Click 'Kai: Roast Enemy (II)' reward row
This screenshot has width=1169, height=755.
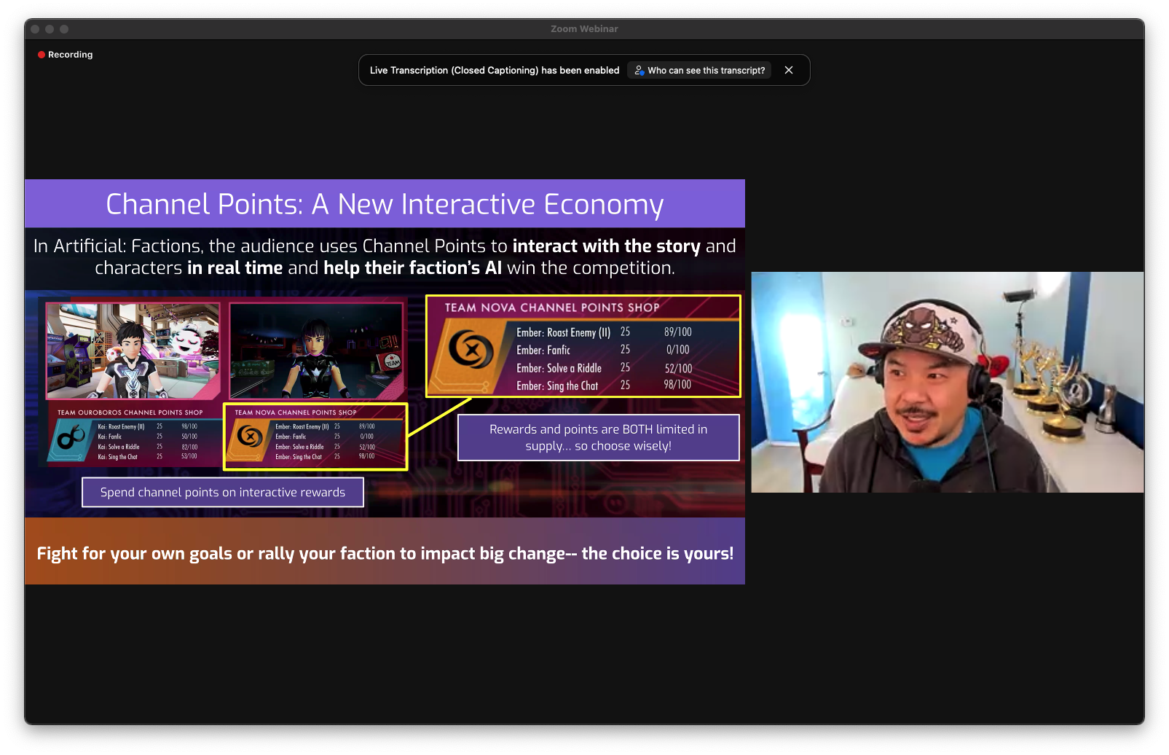coord(147,426)
